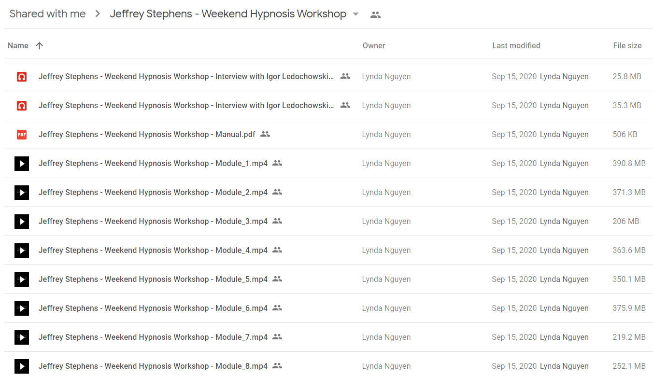Click Sep 15, 2020 date in the Module_6.mp4 row
Image resolution: width=653 pixels, height=377 pixels.
514,308
